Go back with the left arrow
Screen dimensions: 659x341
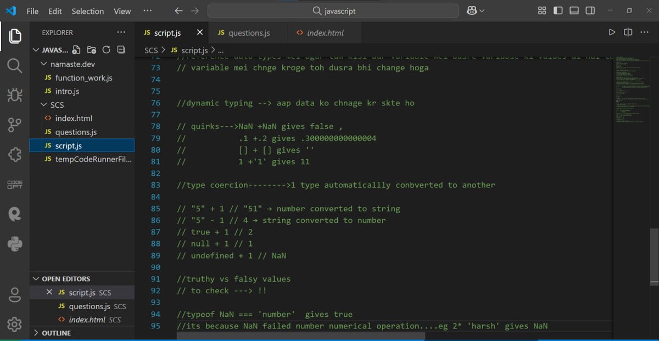pyautogui.click(x=178, y=11)
